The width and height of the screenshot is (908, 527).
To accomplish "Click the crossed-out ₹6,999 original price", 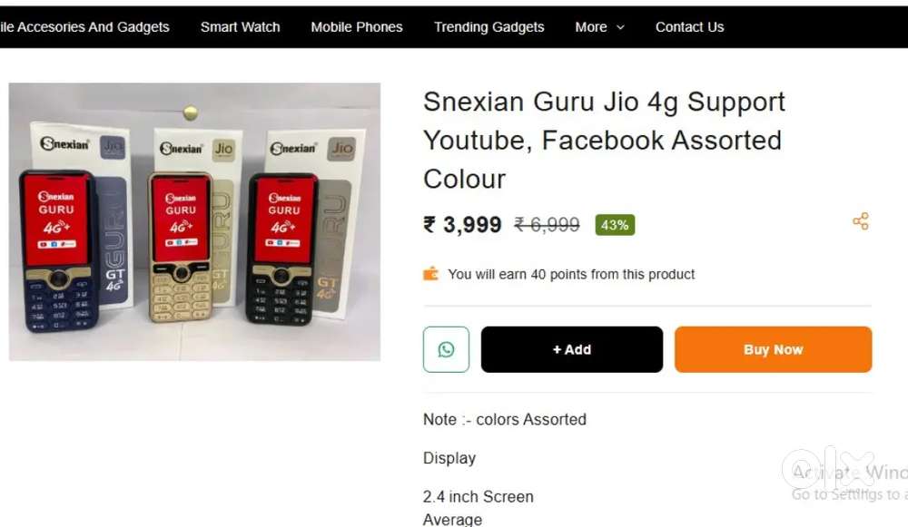I will coord(547,225).
